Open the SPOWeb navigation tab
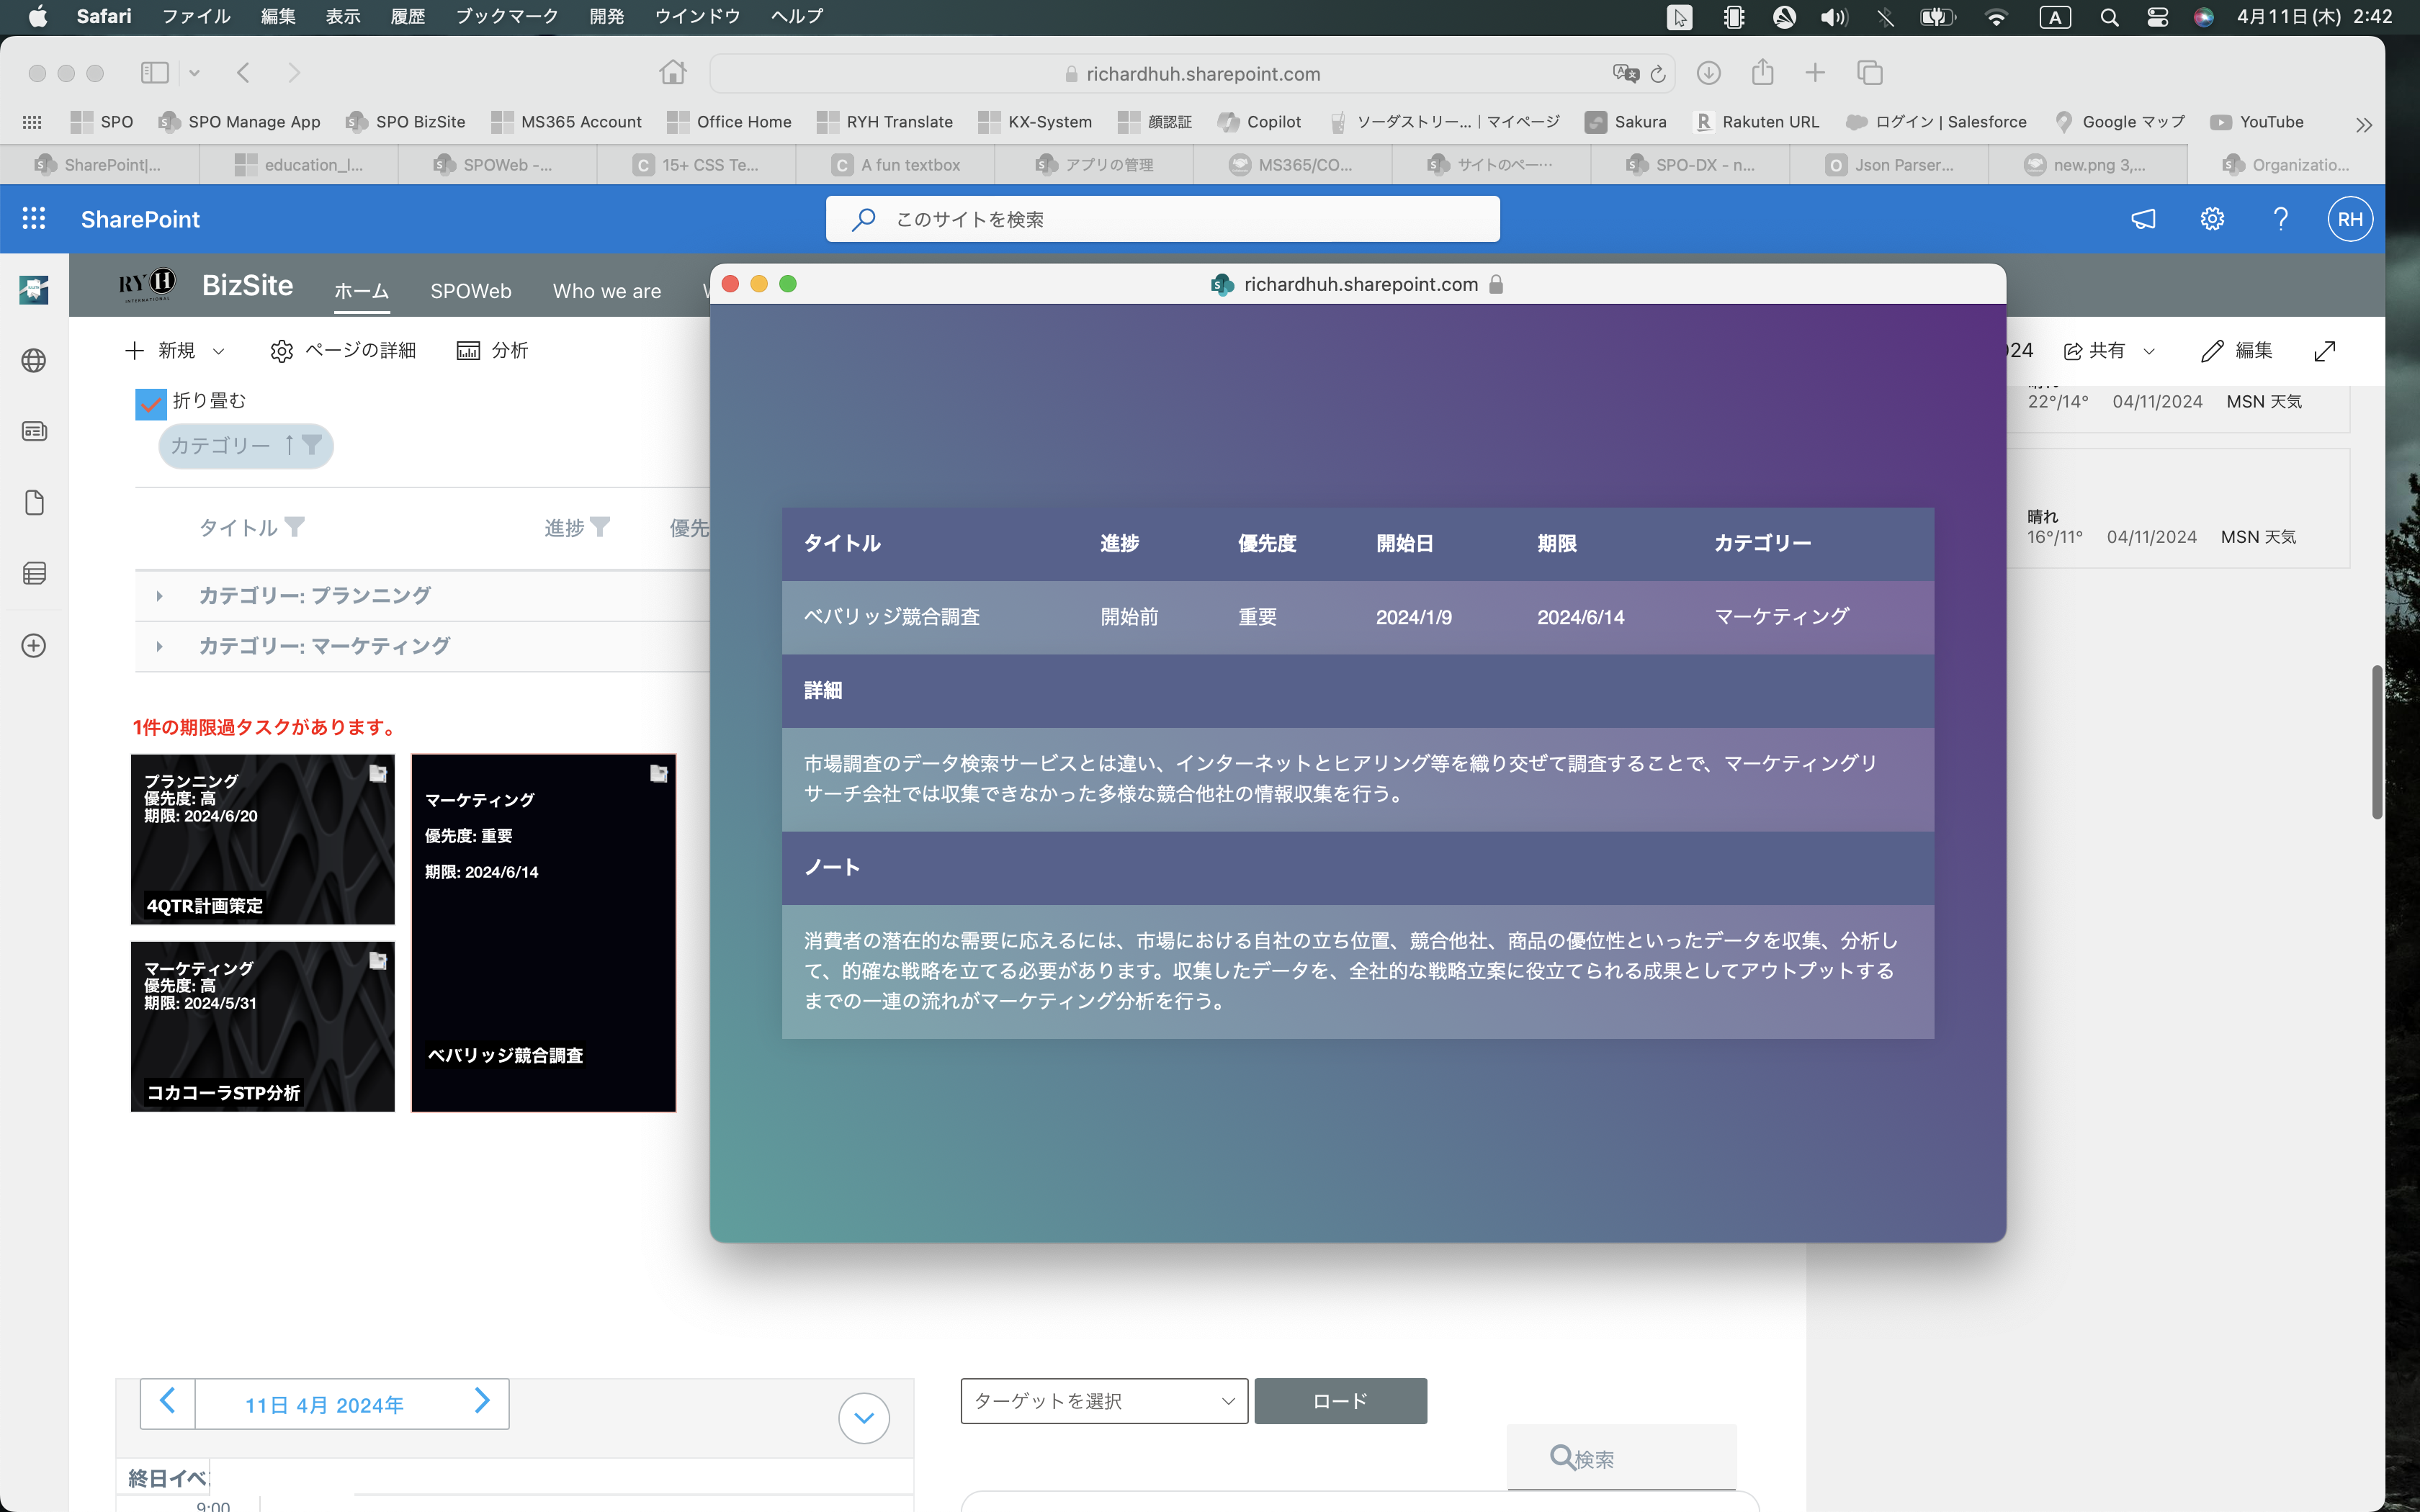The height and width of the screenshot is (1512, 2420). tap(470, 291)
